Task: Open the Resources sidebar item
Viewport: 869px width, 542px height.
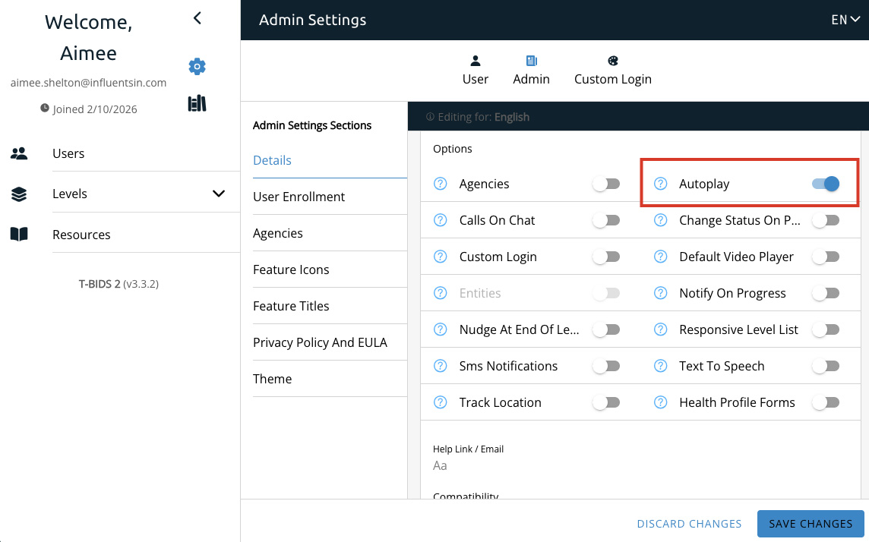Action: [x=81, y=235]
